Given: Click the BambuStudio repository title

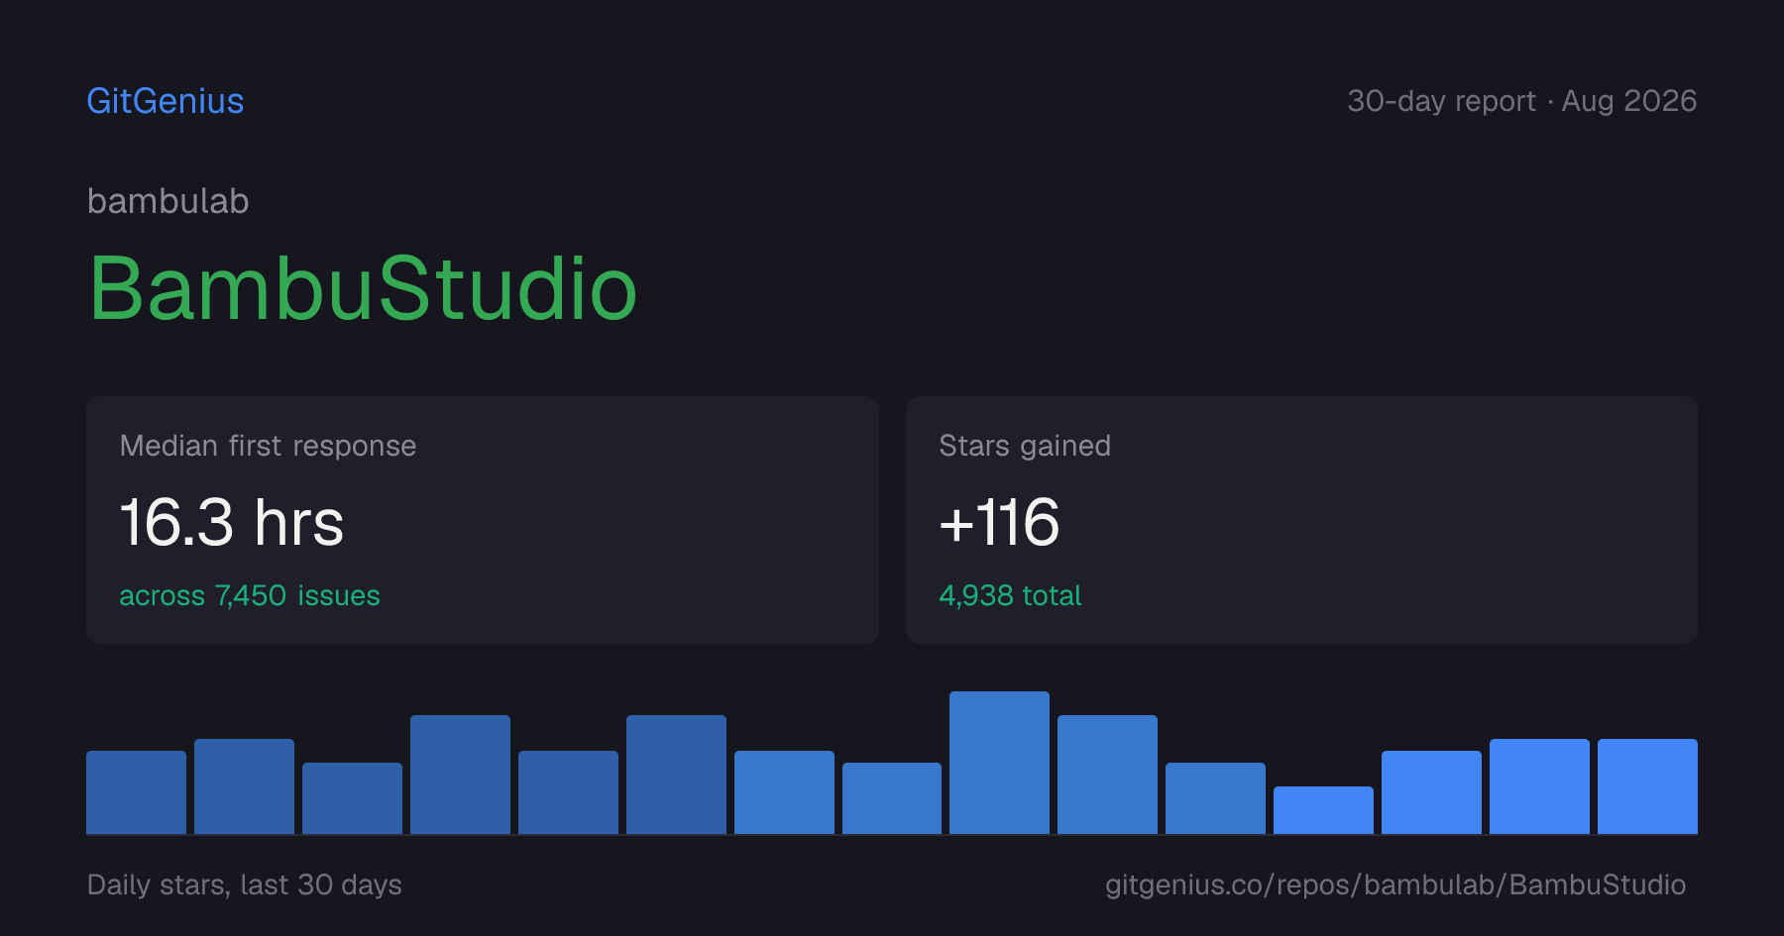Looking at the screenshot, I should tap(363, 288).
